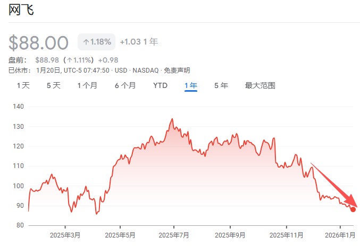Click the $88.00 price value
Image resolution: width=360 pixels, height=246 pixels.
pos(39,43)
